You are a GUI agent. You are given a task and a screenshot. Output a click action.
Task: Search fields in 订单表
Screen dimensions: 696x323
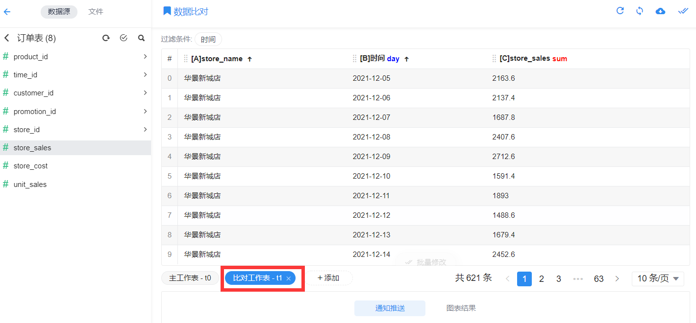[141, 38]
